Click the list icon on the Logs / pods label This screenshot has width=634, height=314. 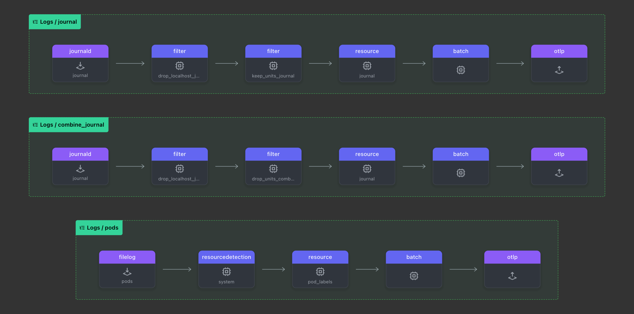click(82, 228)
